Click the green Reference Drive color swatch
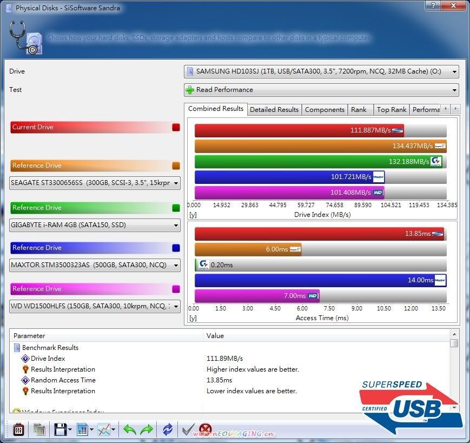 point(176,208)
